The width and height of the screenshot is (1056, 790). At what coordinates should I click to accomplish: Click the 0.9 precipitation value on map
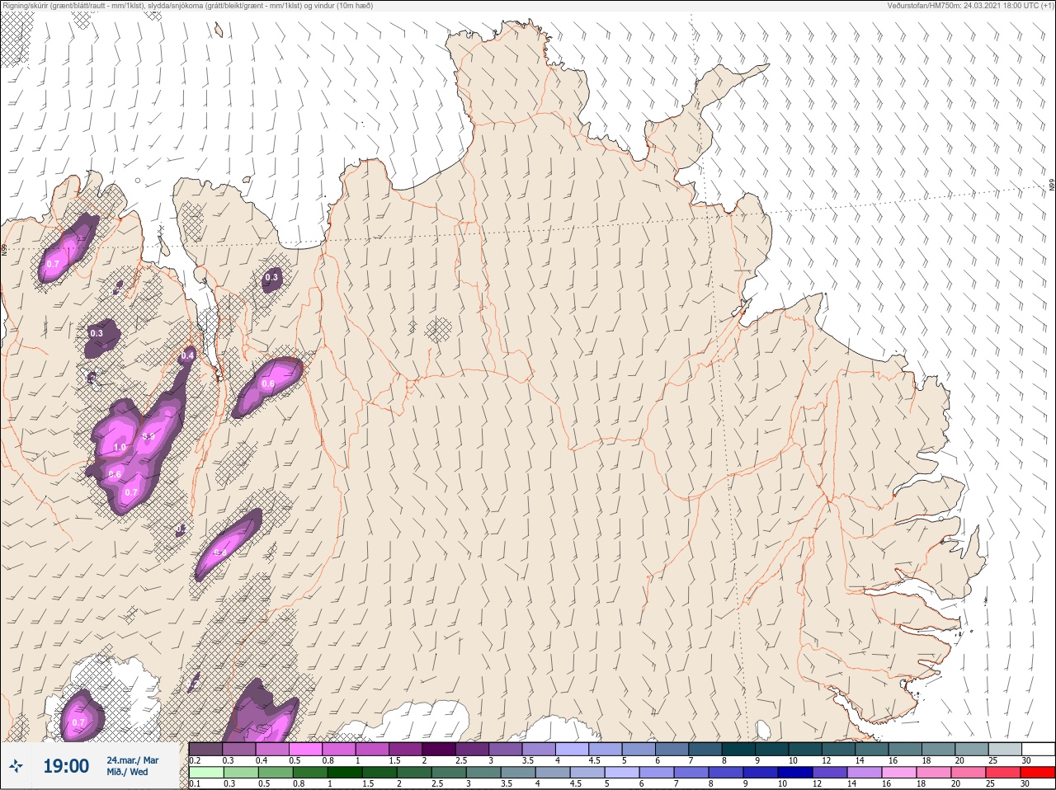click(148, 436)
